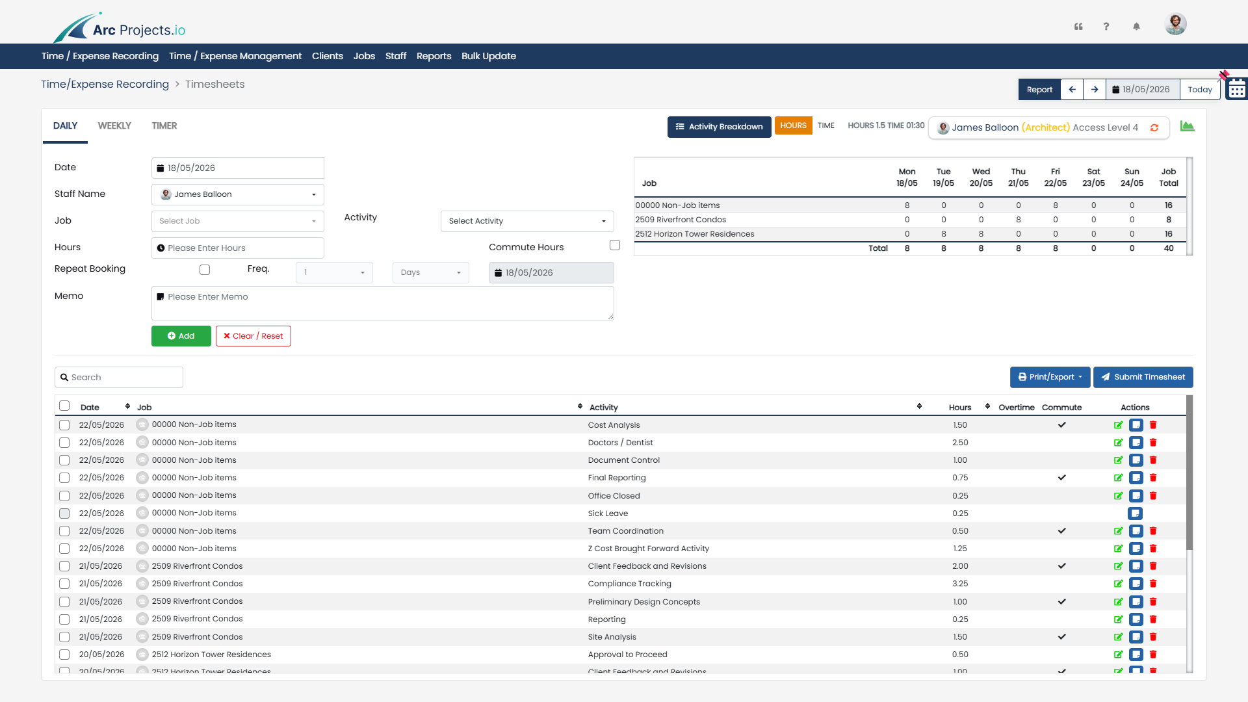Click into the Memo text area
This screenshot has width=1248, height=702.
tap(383, 304)
